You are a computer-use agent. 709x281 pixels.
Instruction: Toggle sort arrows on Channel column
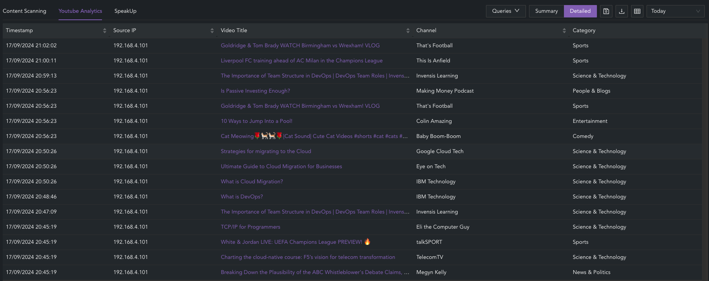564,31
